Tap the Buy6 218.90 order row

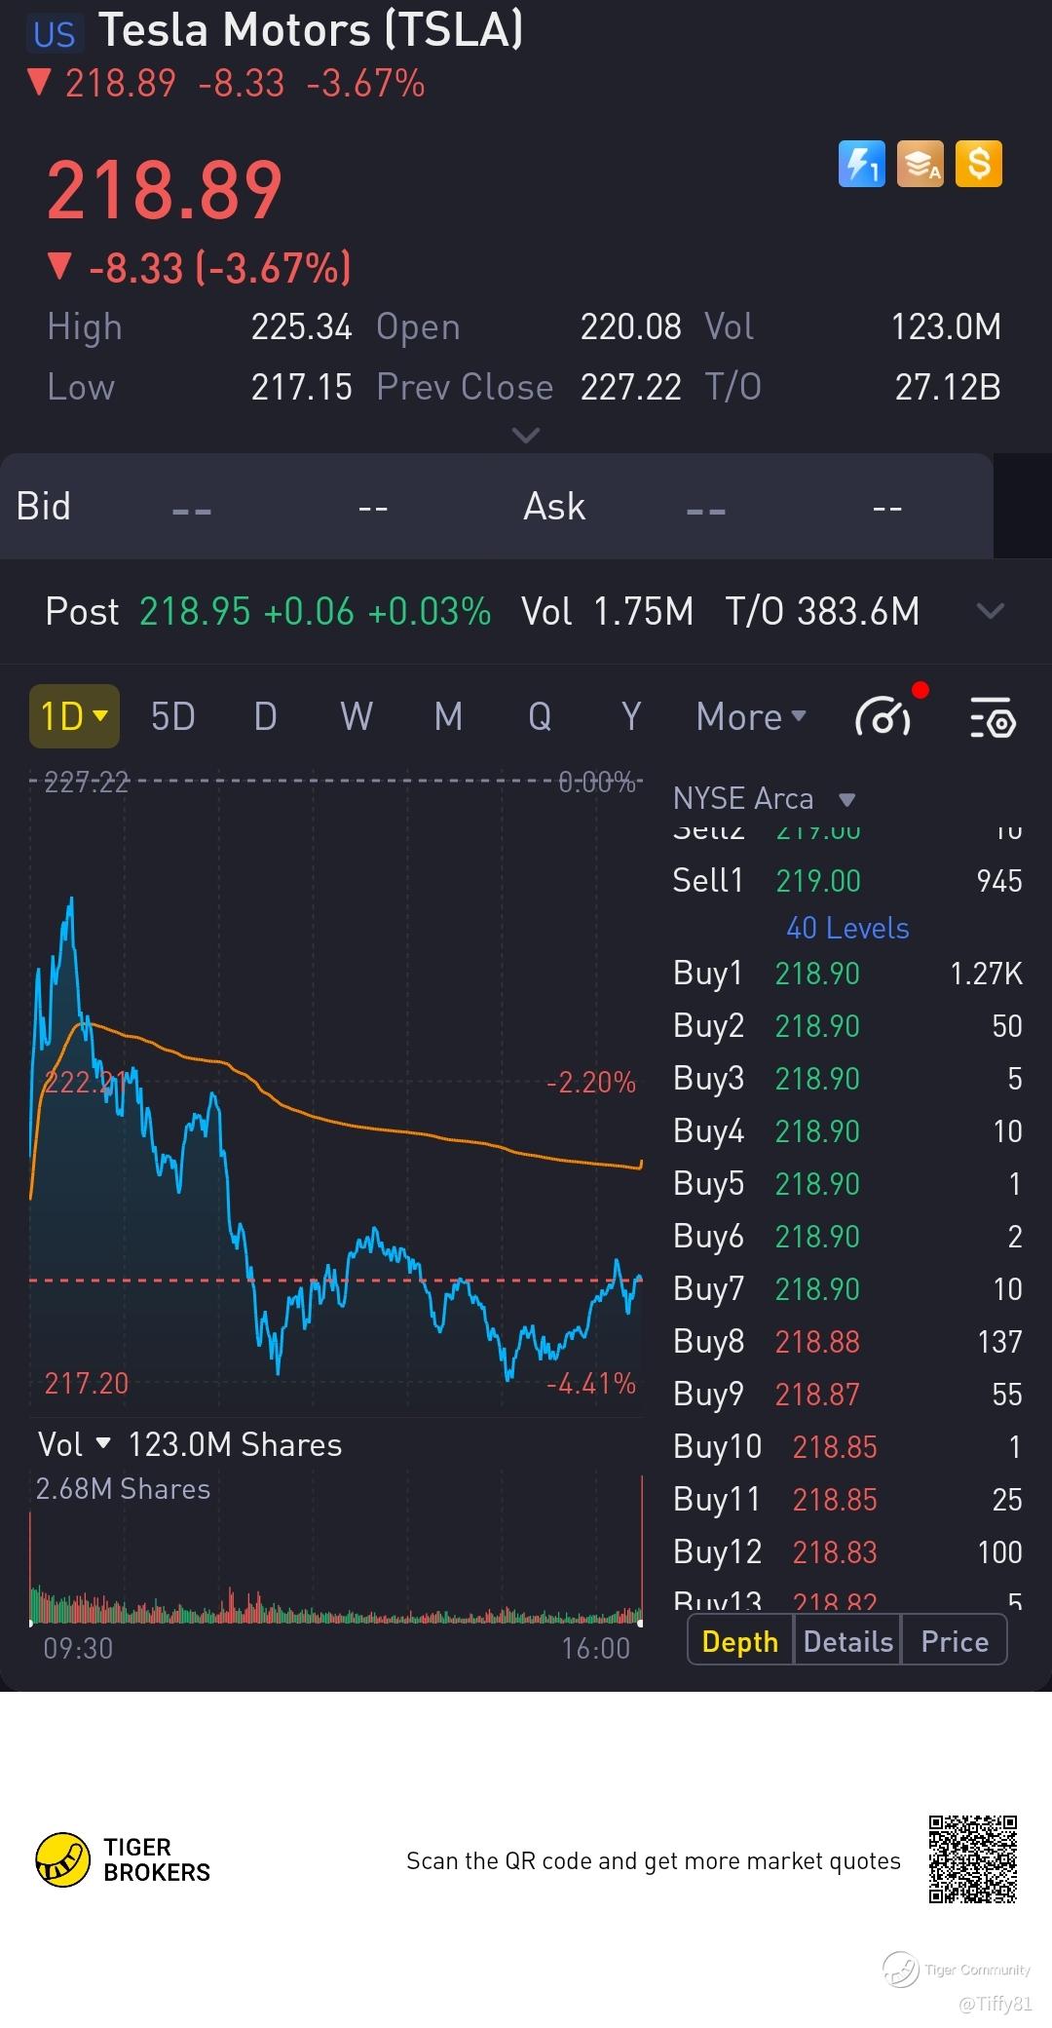[x=847, y=1237]
